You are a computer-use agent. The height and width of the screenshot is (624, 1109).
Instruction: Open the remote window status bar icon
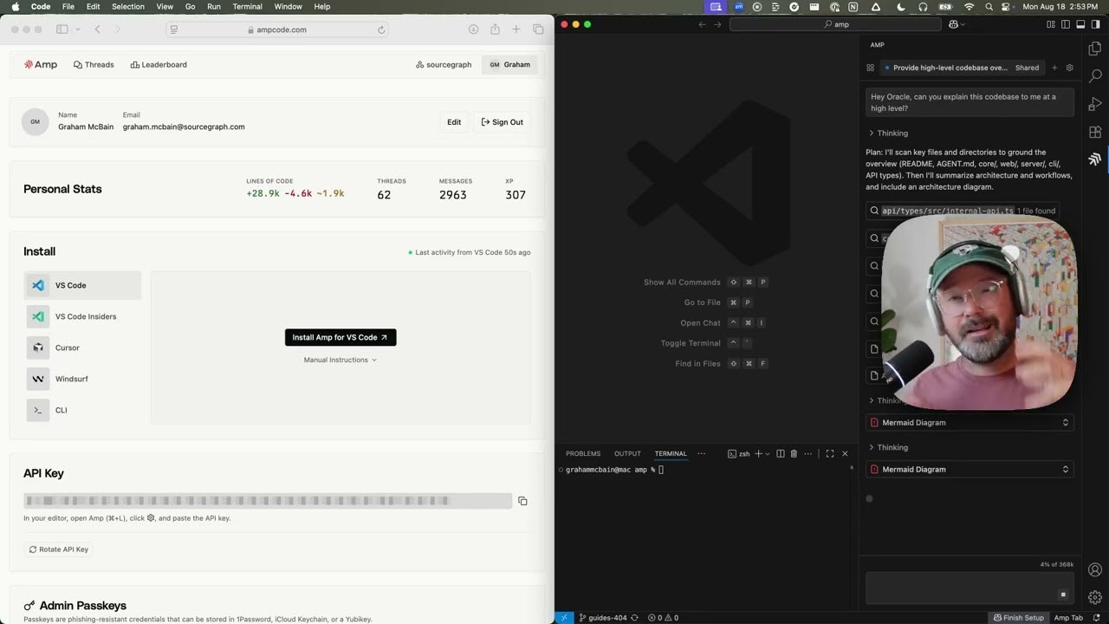[x=564, y=618]
